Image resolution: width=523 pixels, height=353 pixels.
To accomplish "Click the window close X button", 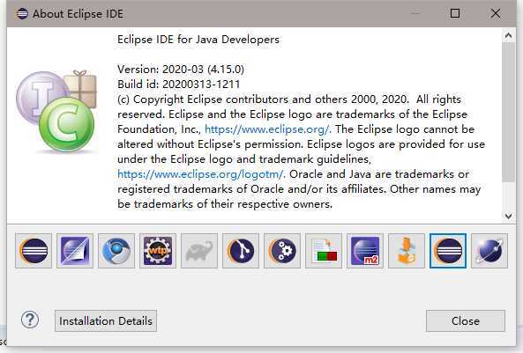I will coord(496,14).
